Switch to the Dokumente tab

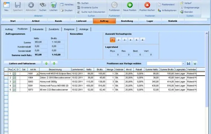click(38, 29)
